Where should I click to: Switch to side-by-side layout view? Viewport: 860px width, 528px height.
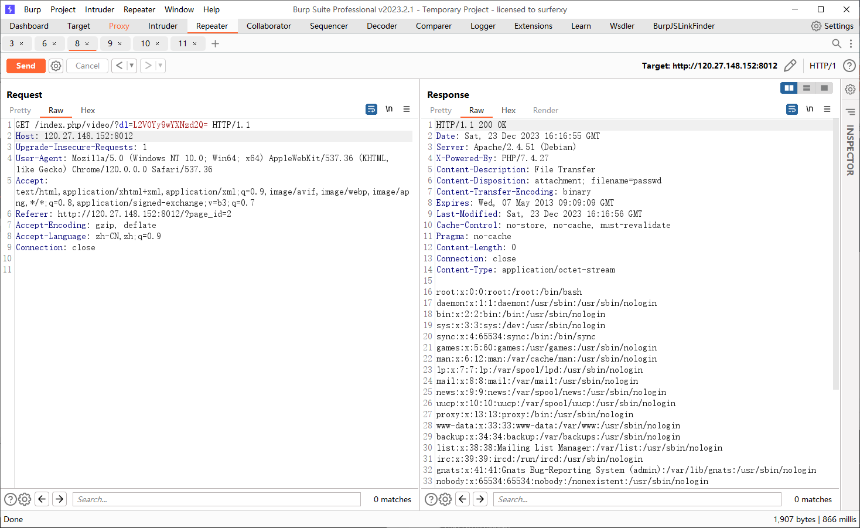[x=789, y=88]
